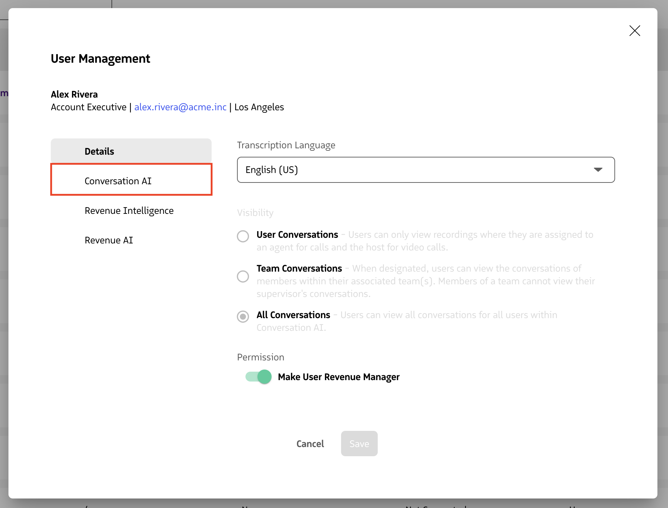Viewport: 668px width, 508px height.
Task: Open the Conversation AI section
Action: [x=118, y=181]
